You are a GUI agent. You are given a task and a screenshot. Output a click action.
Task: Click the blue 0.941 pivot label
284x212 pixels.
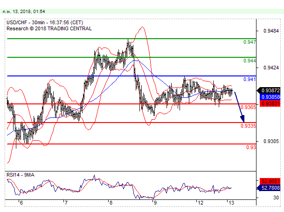click(x=249, y=79)
